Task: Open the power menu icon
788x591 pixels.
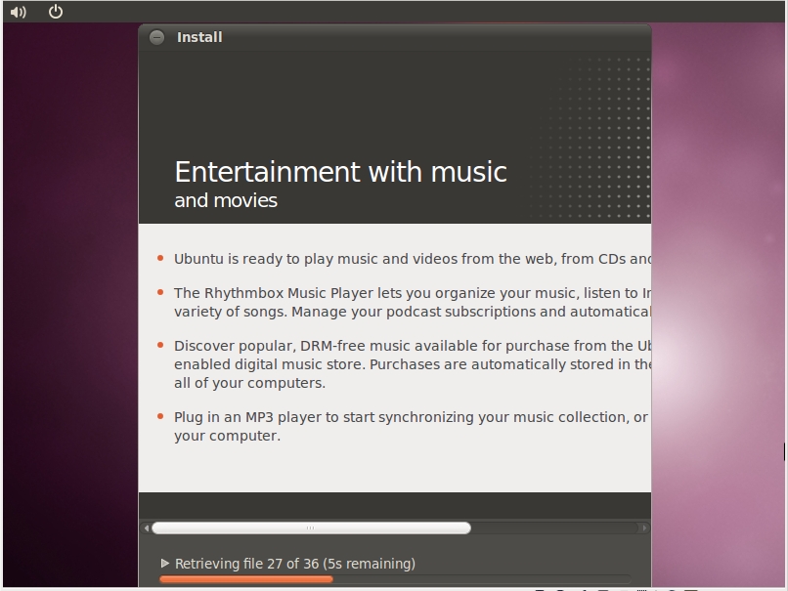Action: click(x=56, y=11)
